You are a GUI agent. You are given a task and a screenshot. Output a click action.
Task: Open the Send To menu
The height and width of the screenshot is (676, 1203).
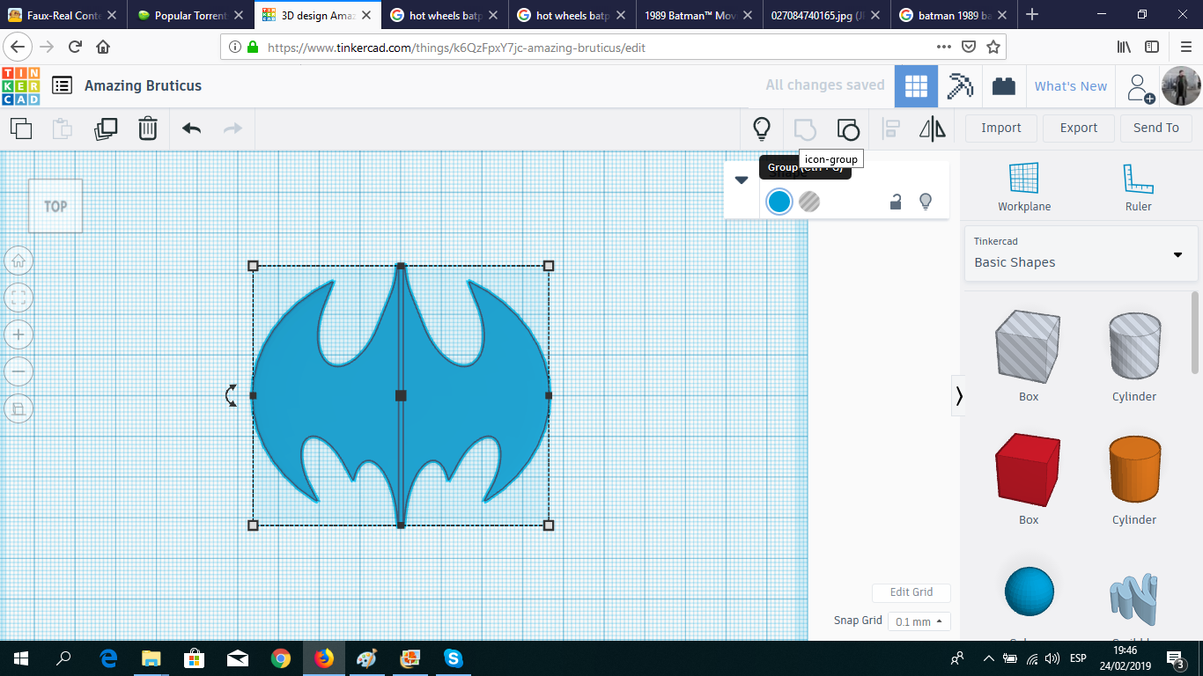pyautogui.click(x=1155, y=129)
